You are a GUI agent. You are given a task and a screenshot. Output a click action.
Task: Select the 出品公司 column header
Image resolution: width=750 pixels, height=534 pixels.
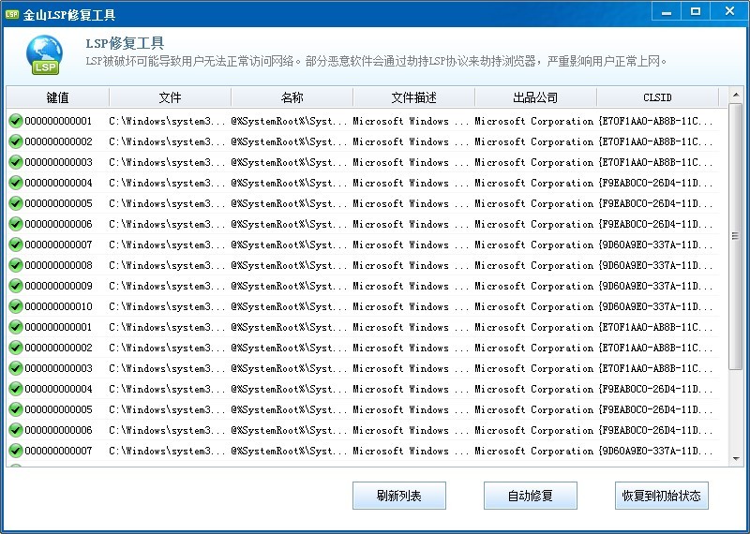pyautogui.click(x=535, y=97)
